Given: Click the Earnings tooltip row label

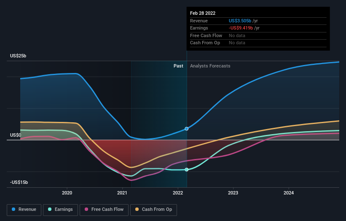Looking at the screenshot, I should (x=199, y=28).
